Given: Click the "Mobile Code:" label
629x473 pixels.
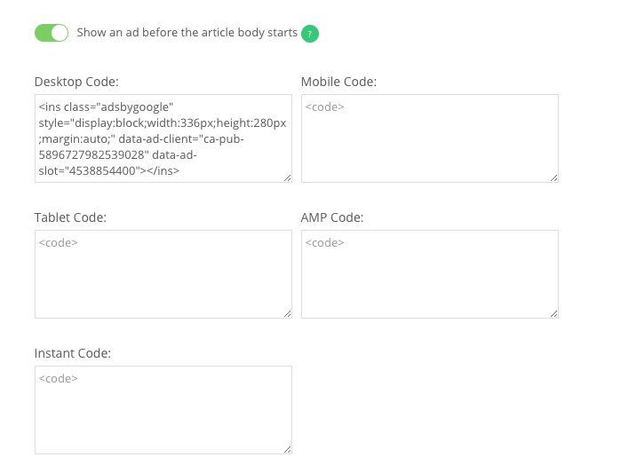Looking at the screenshot, I should pyautogui.click(x=338, y=82).
